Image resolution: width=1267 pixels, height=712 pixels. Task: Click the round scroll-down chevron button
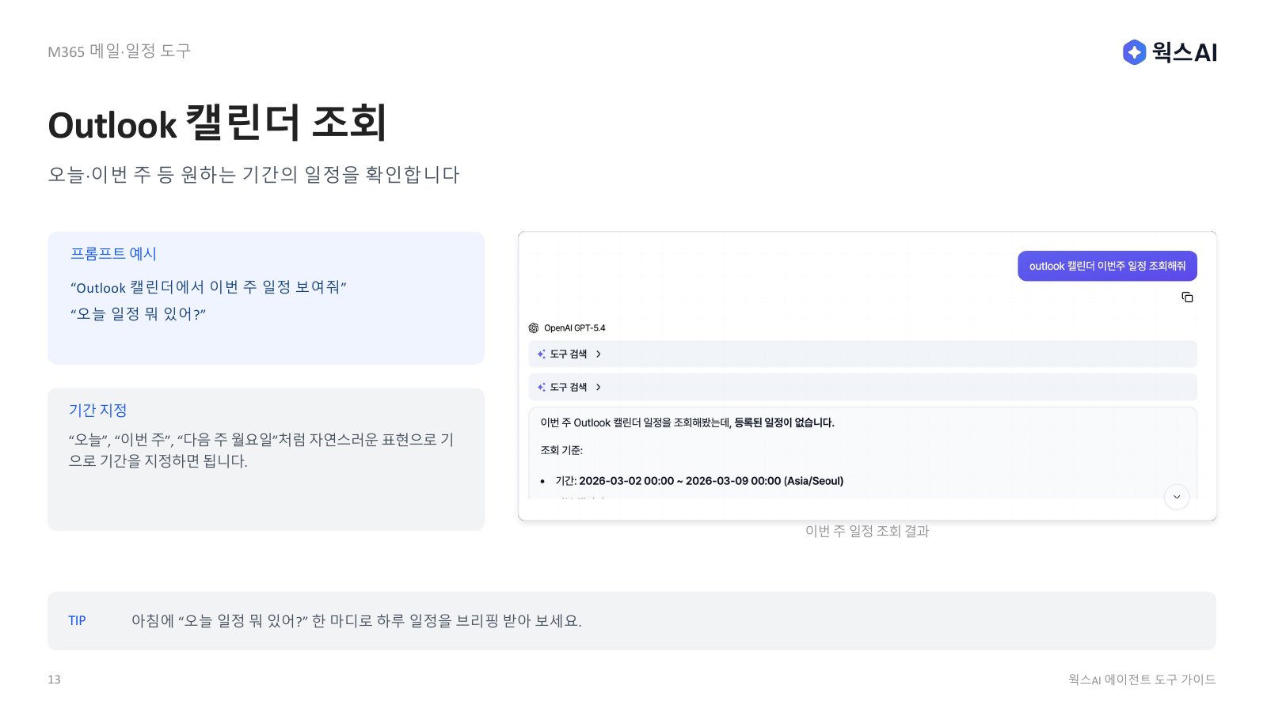click(1177, 497)
